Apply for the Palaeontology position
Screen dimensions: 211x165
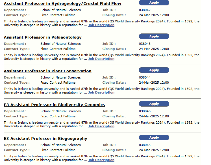point(154,36)
